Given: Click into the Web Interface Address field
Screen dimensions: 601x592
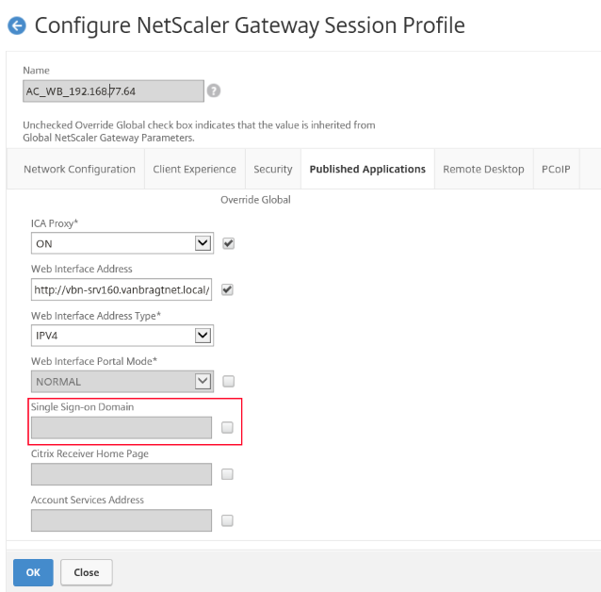Looking at the screenshot, I should pyautogui.click(x=122, y=289).
